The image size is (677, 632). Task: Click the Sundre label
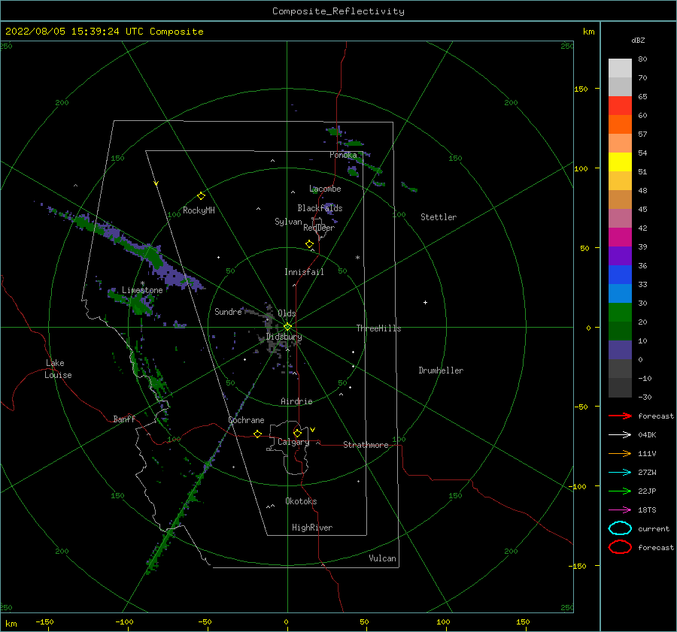coord(228,311)
